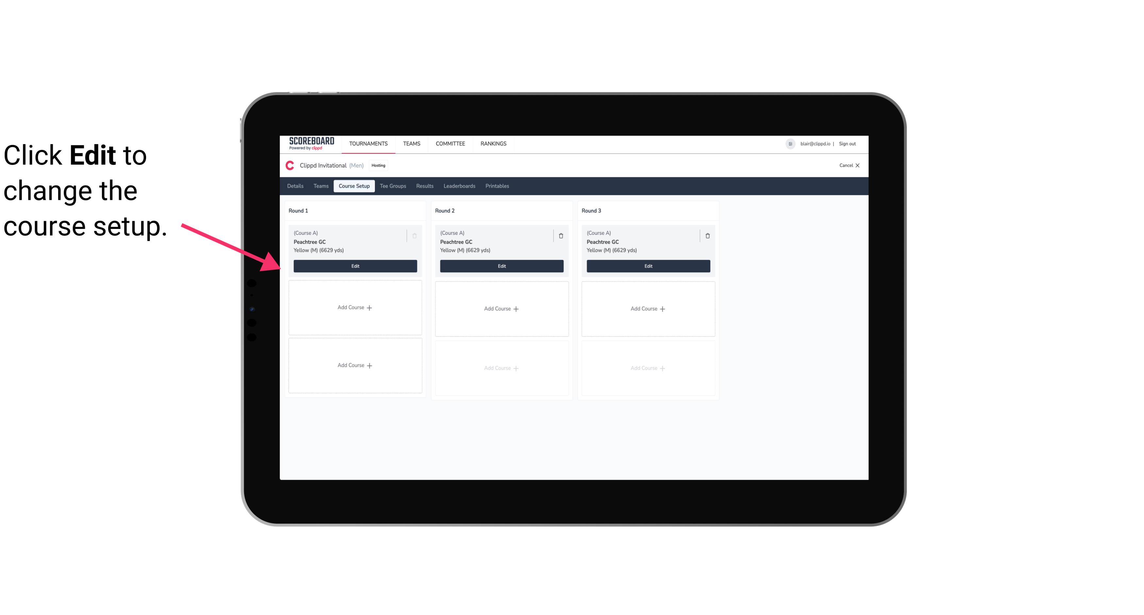Click the Details tab
This screenshot has width=1144, height=615.
point(296,186)
